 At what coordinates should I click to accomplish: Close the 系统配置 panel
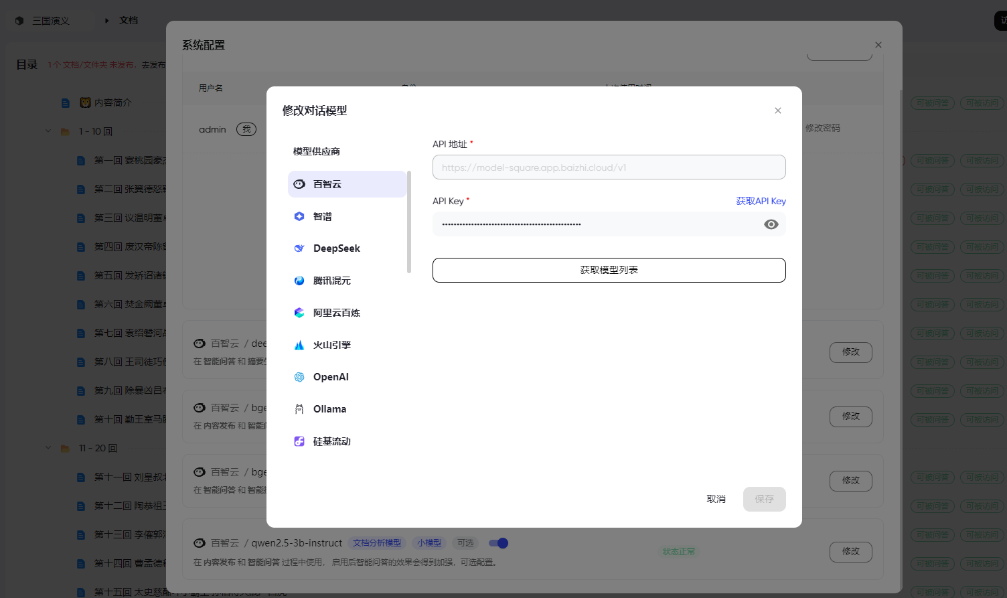878,45
